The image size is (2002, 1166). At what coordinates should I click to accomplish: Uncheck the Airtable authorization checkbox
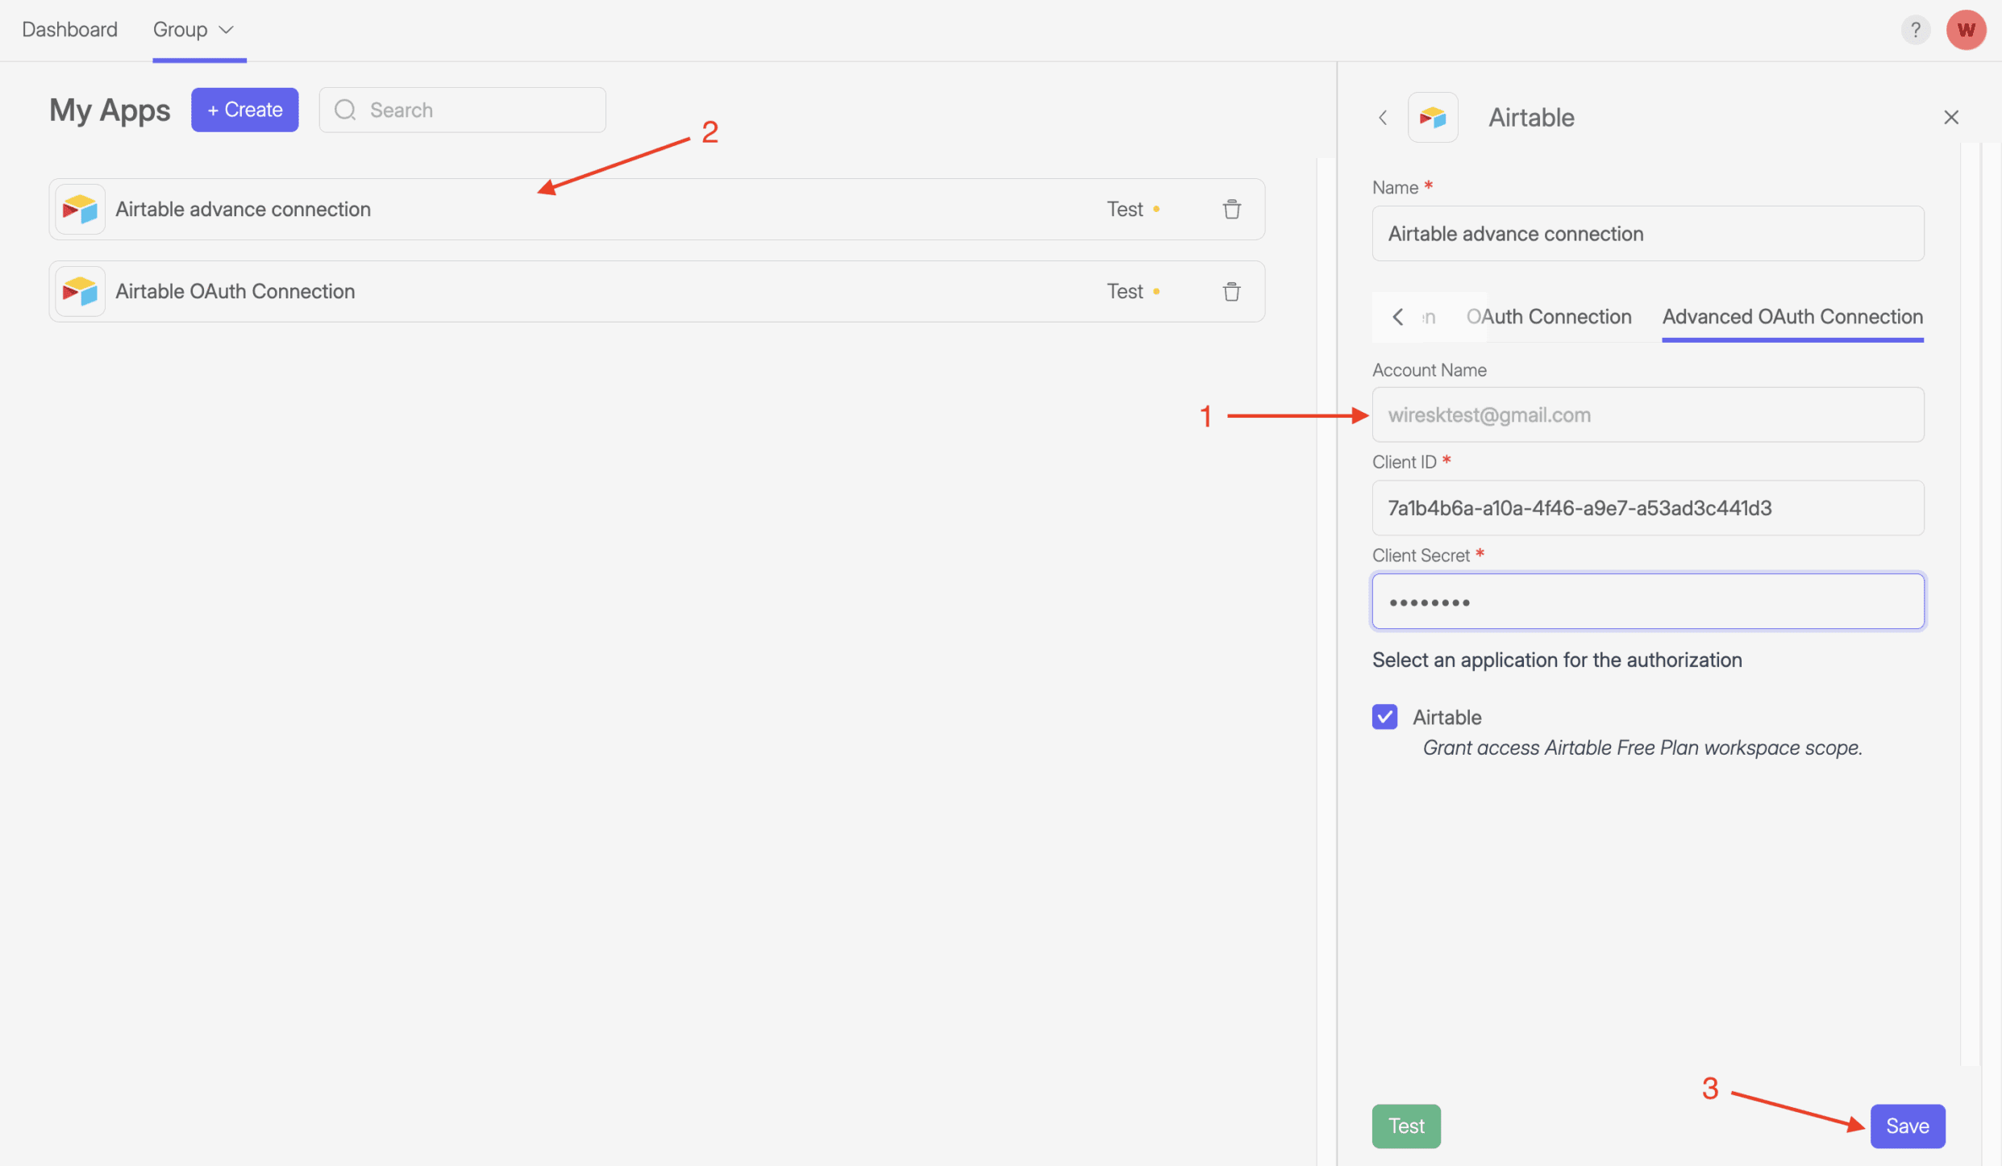[1384, 717]
